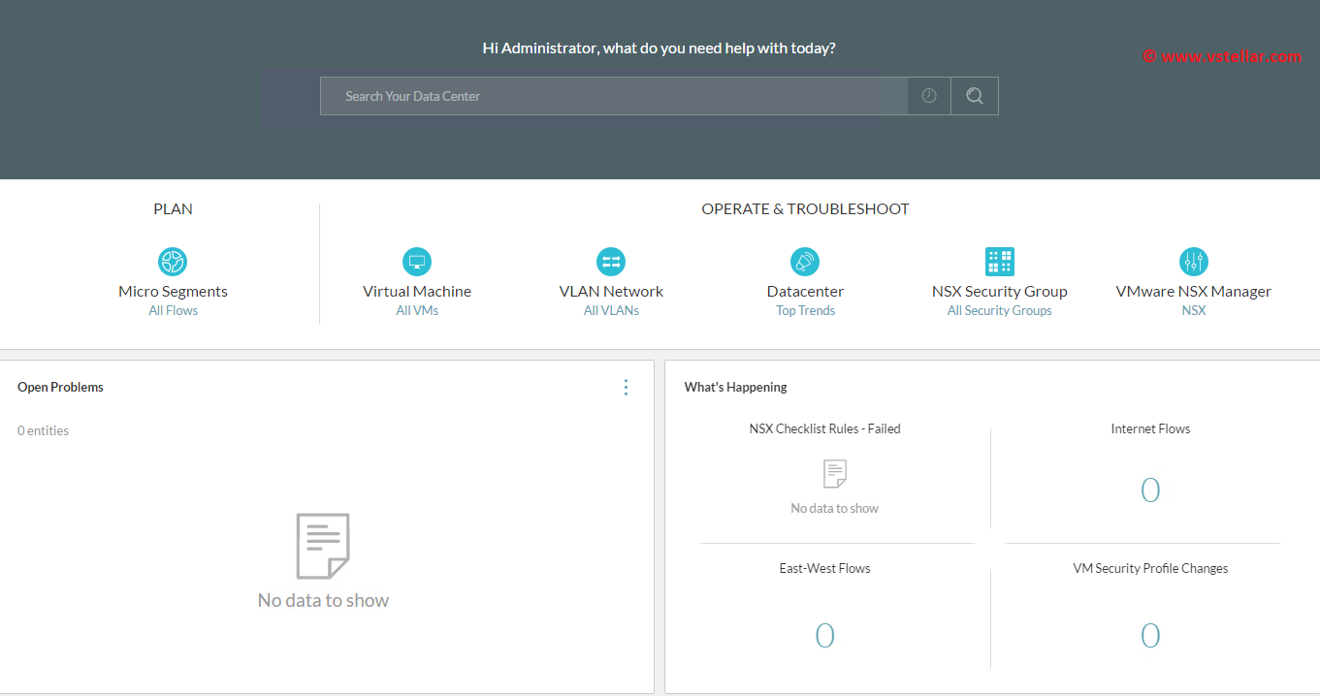Image resolution: width=1320 pixels, height=696 pixels.
Task: Focus the Search Your Data Center field
Action: (613, 96)
